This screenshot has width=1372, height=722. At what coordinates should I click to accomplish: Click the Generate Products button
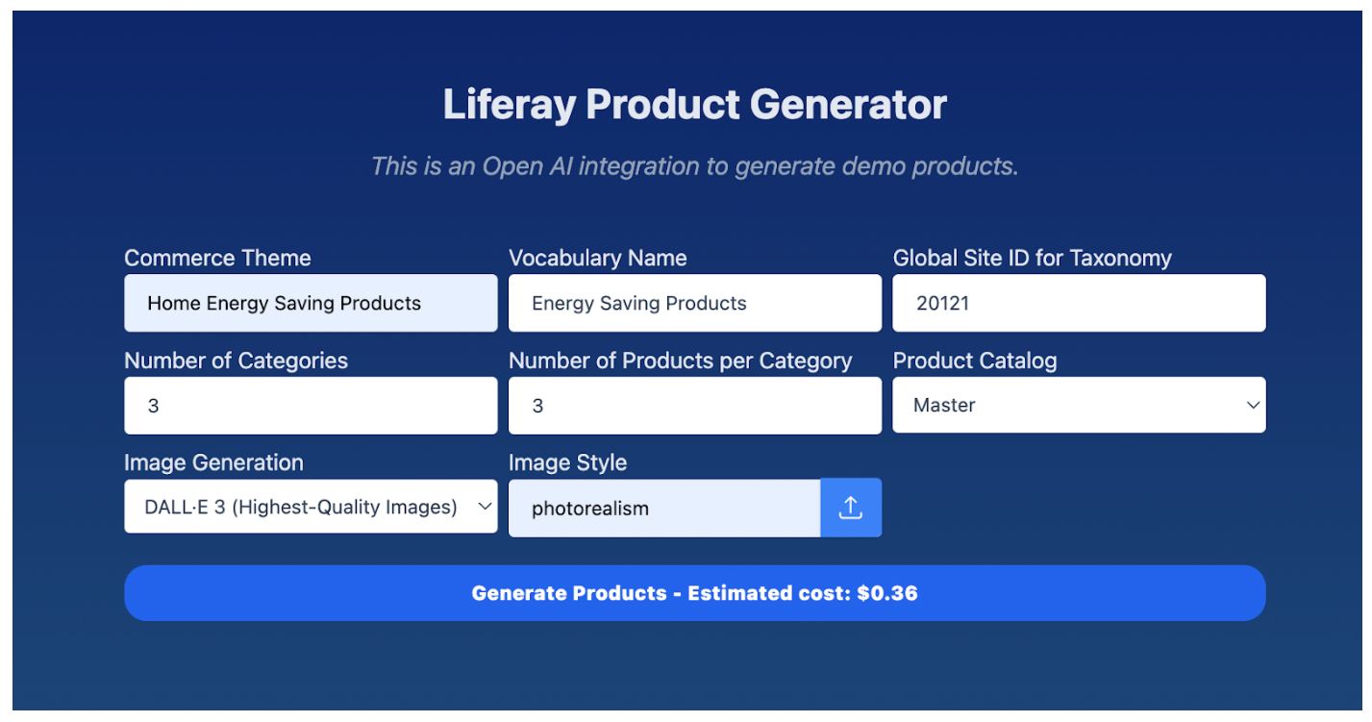point(694,593)
